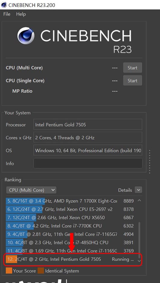This screenshot has width=160, height=283.
Task: Click the Details label in the Ranking panel
Action: pyautogui.click(x=125, y=190)
